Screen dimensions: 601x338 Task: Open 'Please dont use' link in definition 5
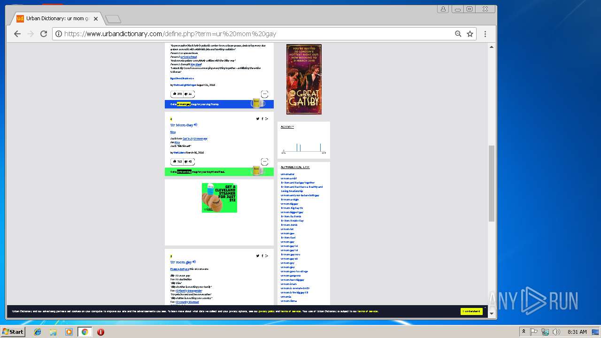point(180,269)
